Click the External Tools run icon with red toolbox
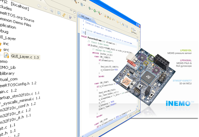The image size is (199, 137). 99,13
